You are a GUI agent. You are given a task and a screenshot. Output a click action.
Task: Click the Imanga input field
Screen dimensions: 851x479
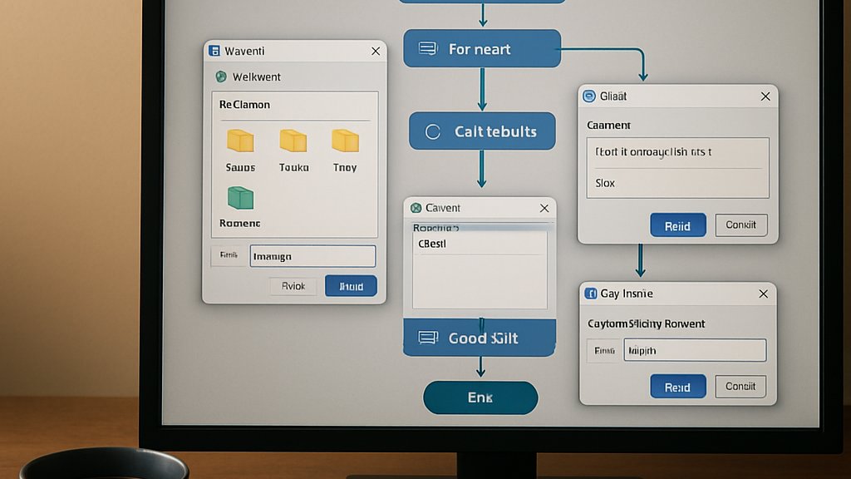(x=312, y=256)
